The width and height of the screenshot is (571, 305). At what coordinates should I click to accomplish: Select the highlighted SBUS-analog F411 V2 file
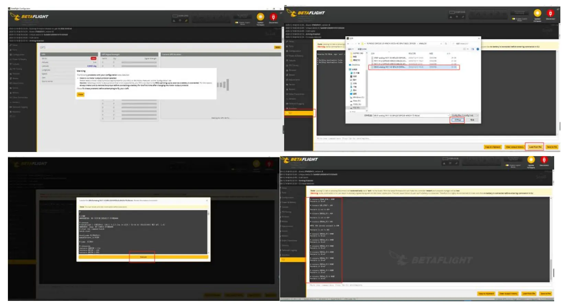tap(414, 67)
